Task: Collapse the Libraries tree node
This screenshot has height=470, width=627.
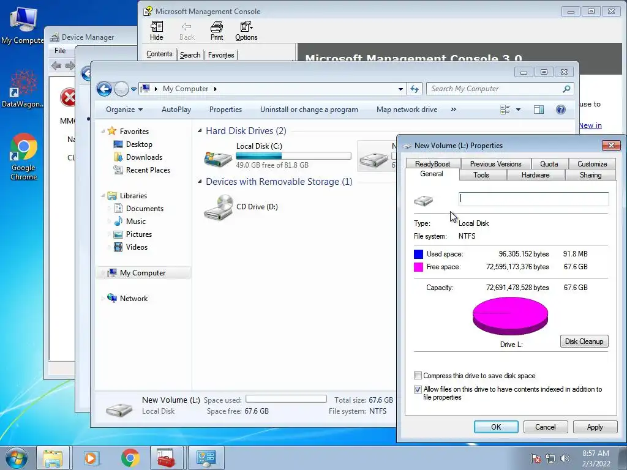Action: tap(103, 195)
